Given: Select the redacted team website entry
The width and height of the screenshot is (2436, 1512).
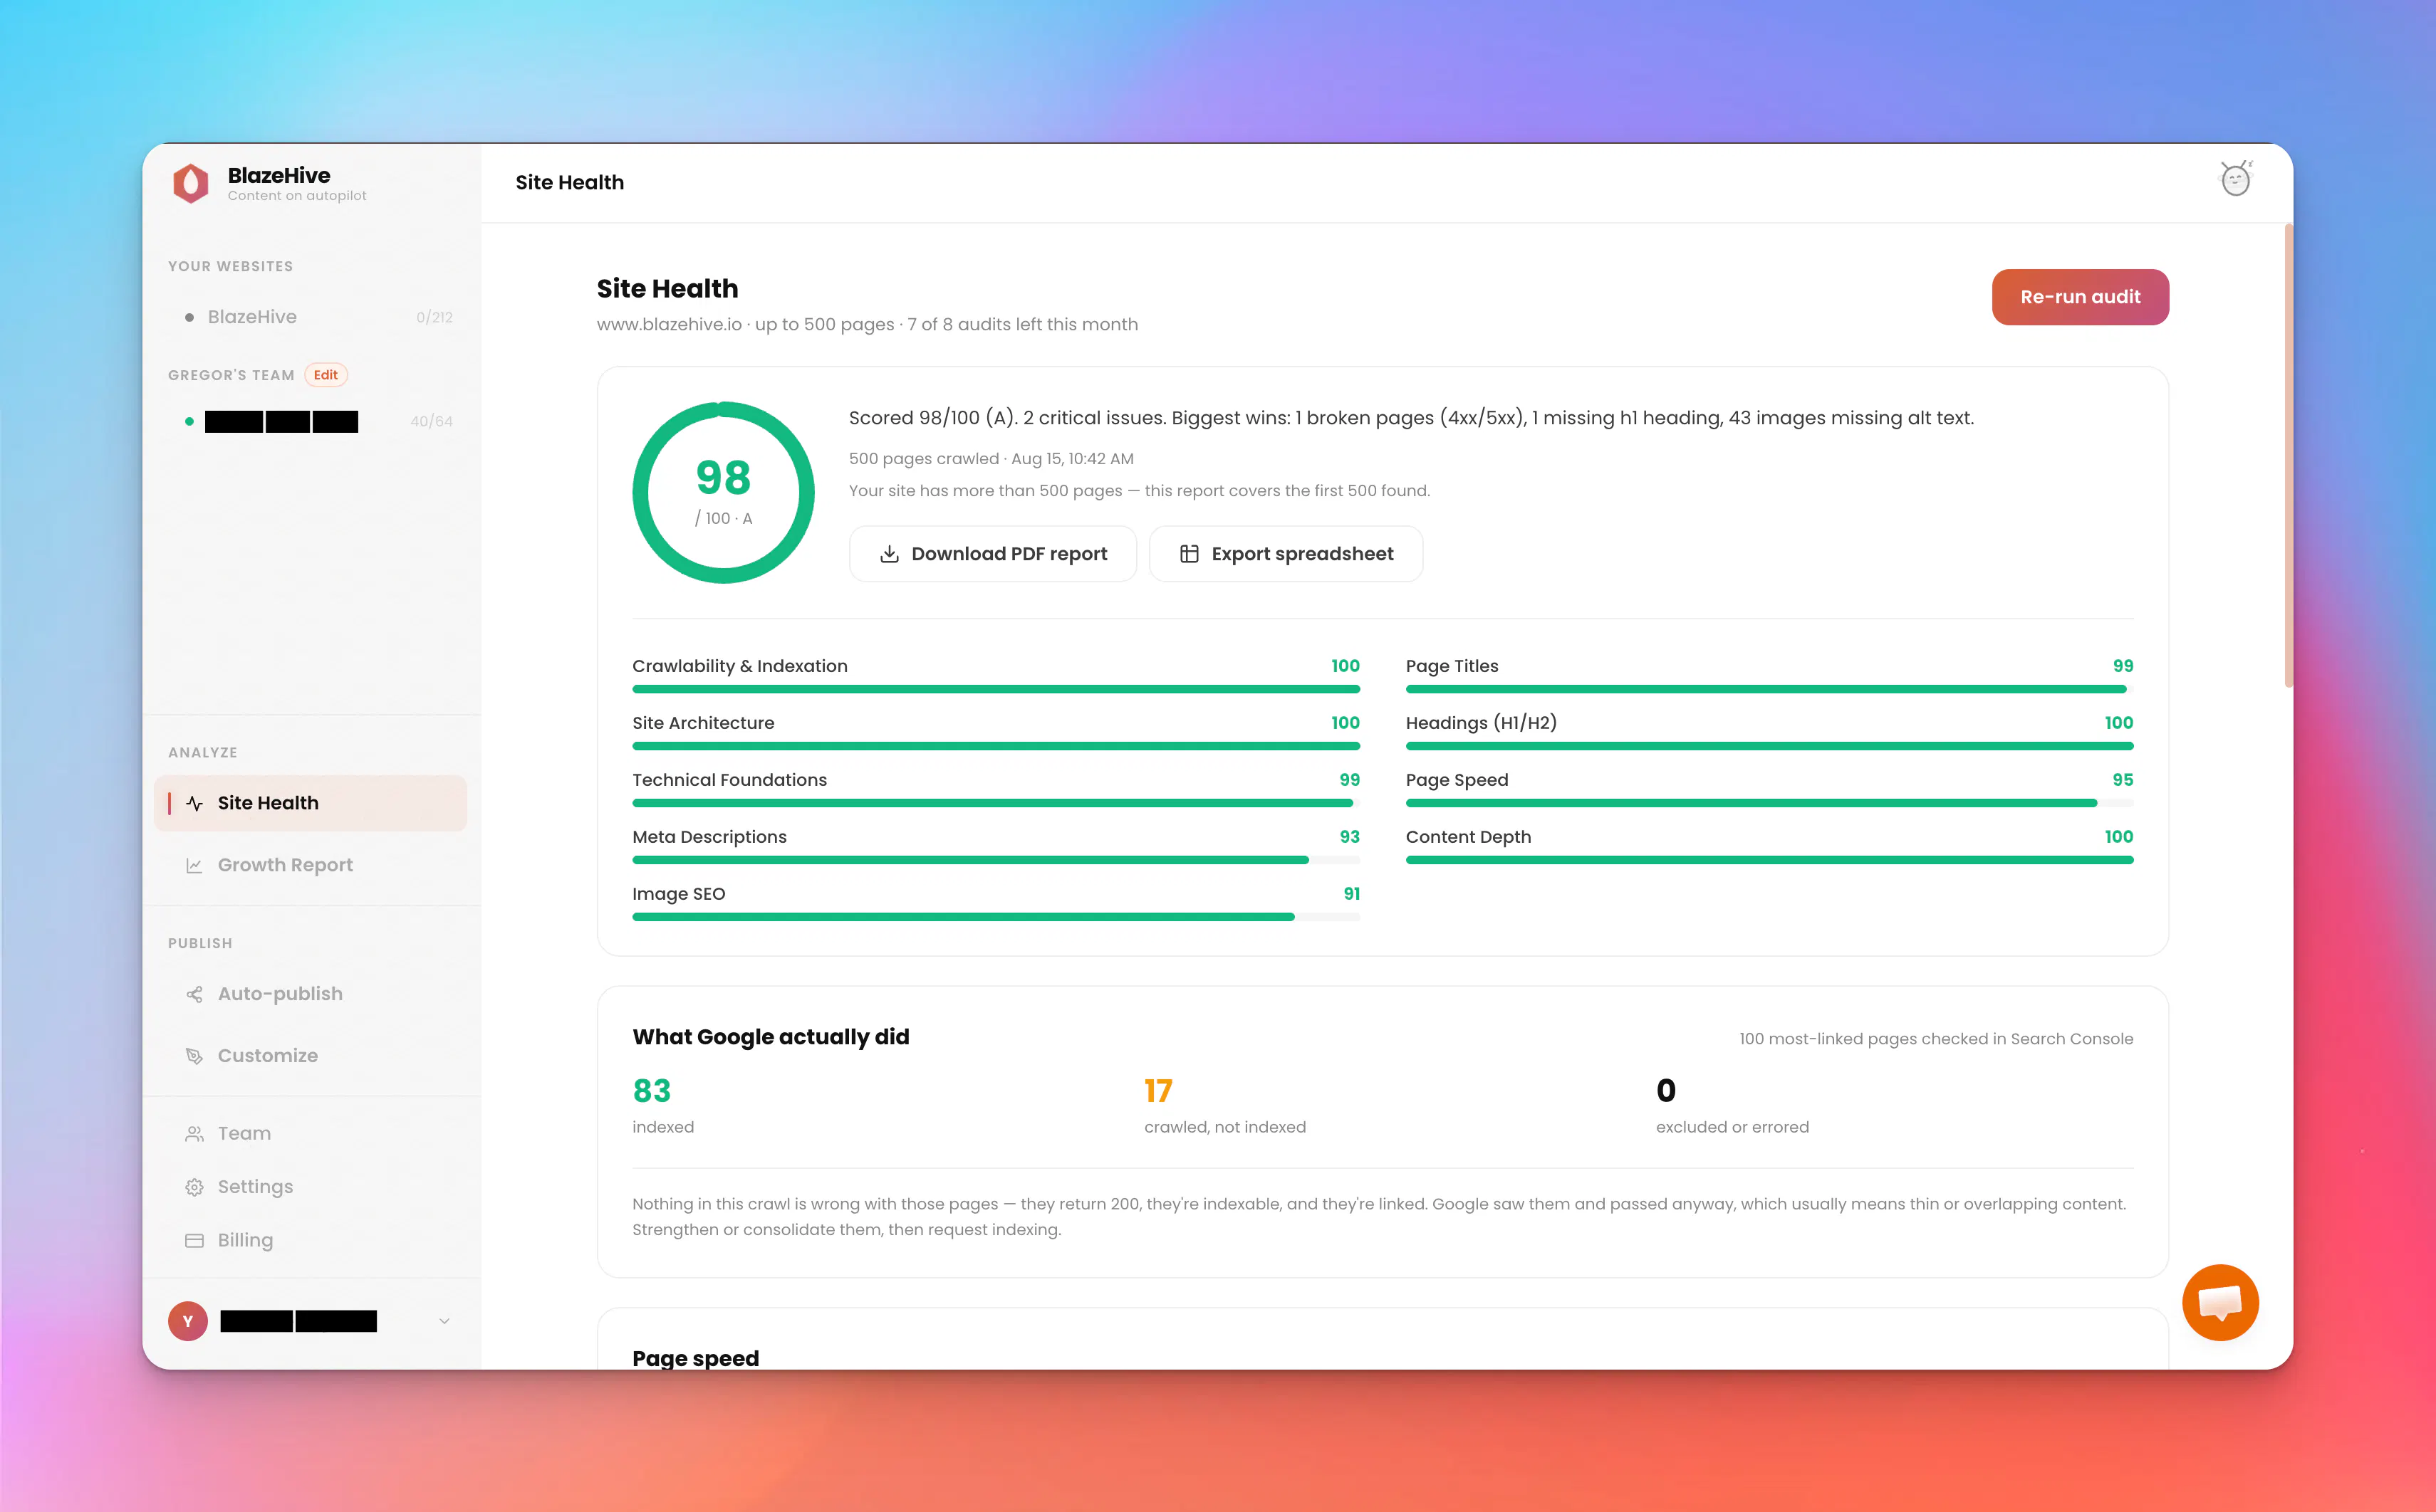Looking at the screenshot, I should 310,421.
